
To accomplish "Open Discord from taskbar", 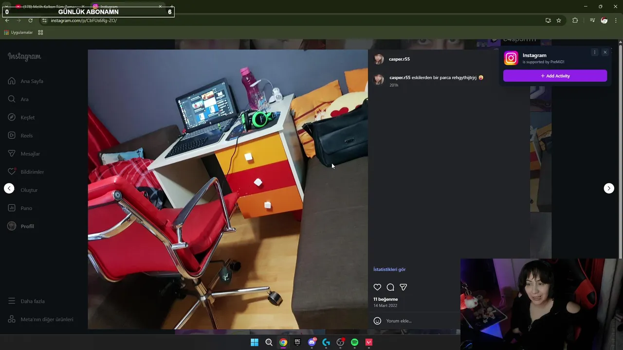I will pos(311,342).
